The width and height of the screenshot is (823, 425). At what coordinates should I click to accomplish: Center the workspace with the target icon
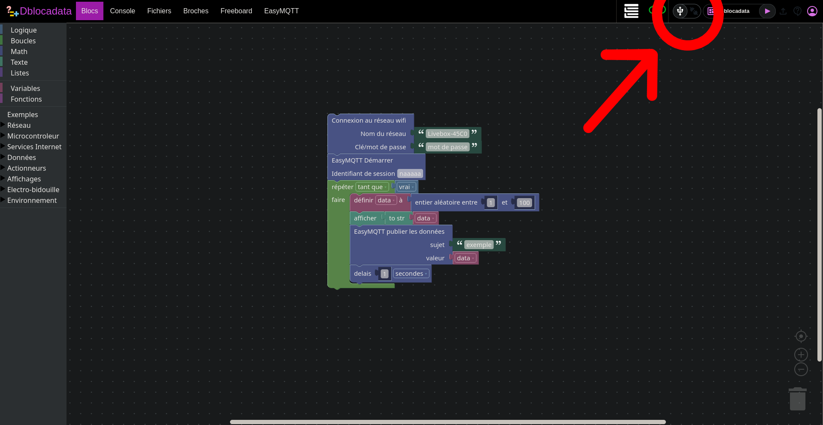(801, 337)
